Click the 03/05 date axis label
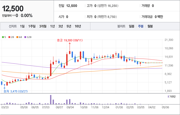 point(141,107)
